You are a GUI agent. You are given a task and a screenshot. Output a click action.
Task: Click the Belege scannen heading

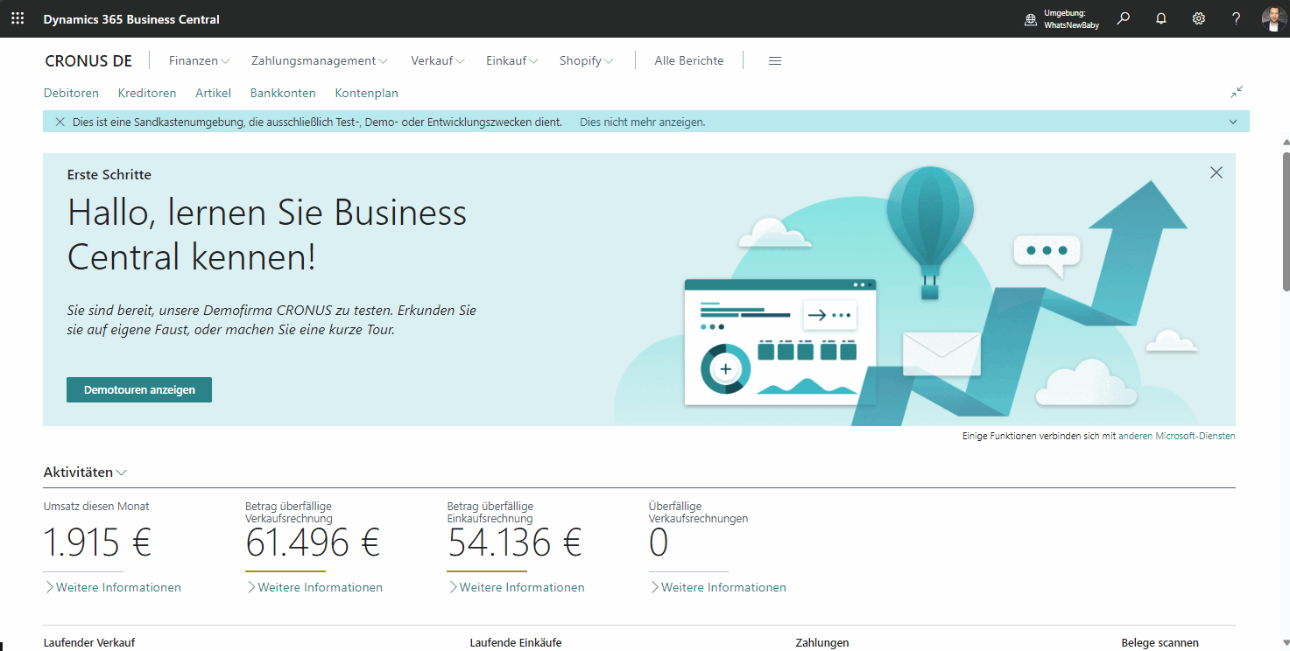pos(1160,643)
